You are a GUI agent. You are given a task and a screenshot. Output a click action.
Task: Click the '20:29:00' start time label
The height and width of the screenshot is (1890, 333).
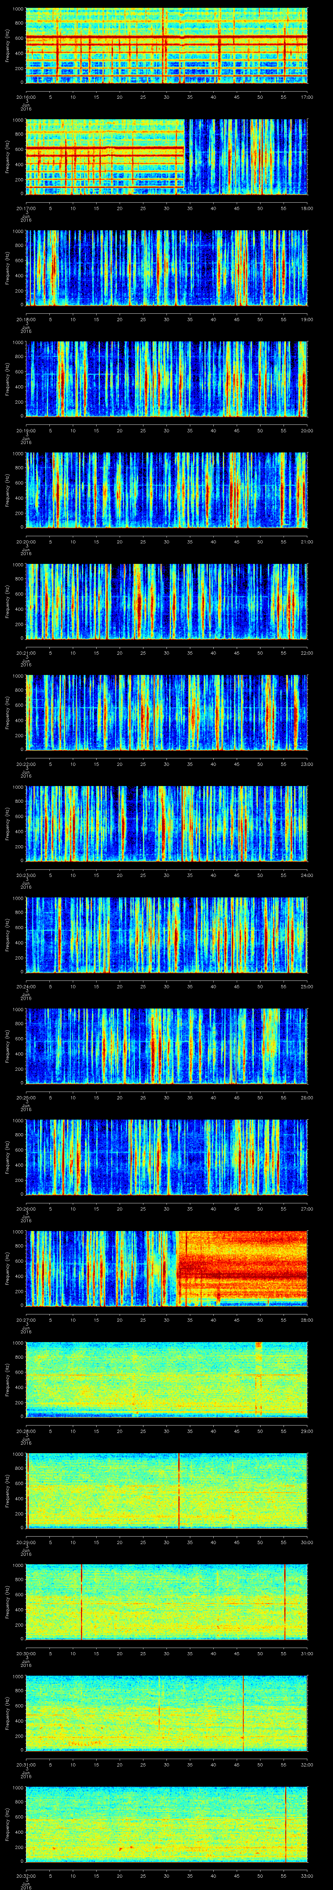click(x=26, y=1541)
